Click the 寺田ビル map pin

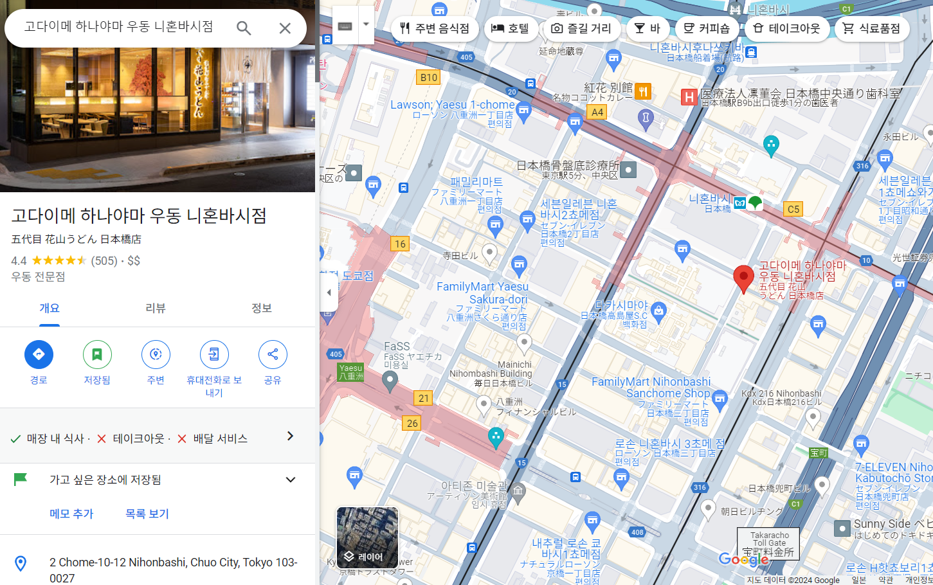(489, 253)
